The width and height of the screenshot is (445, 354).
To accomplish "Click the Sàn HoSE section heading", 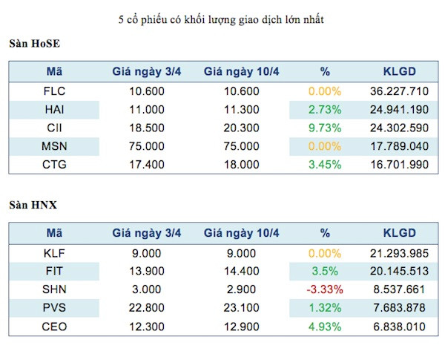I will (x=34, y=45).
